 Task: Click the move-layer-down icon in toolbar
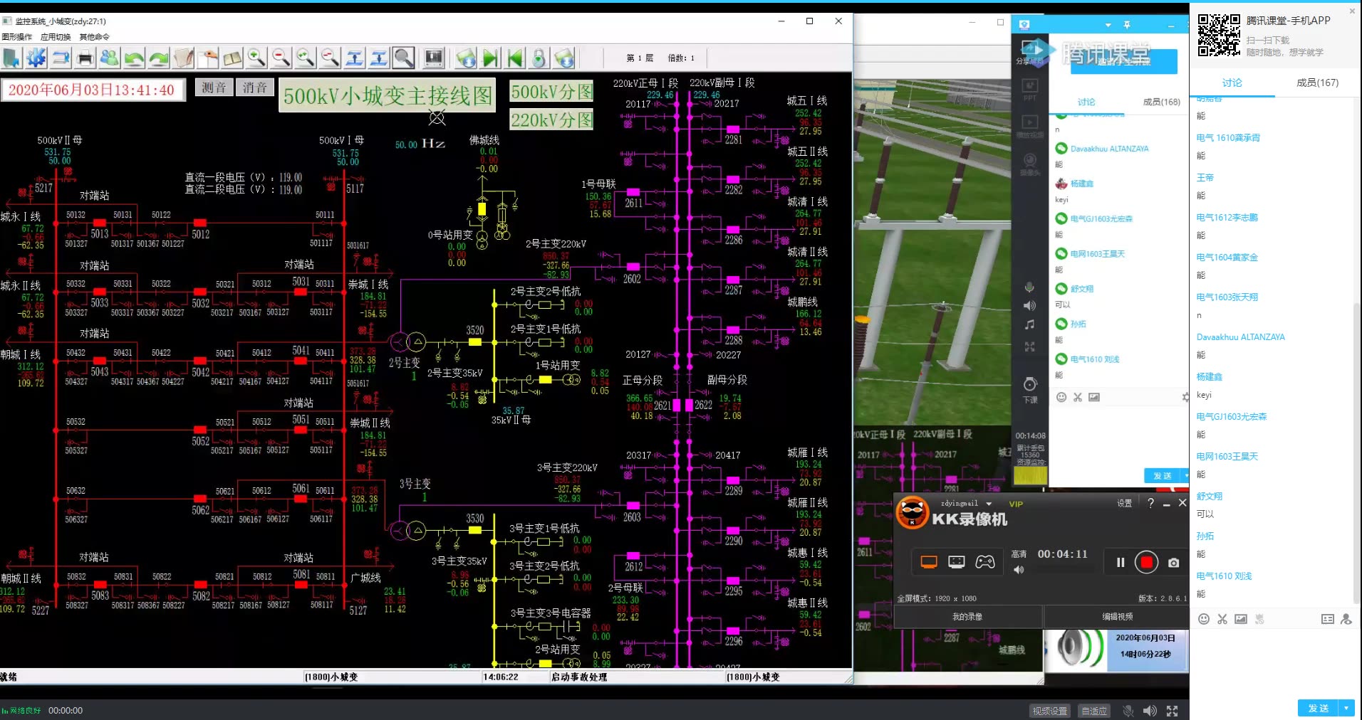tap(379, 58)
